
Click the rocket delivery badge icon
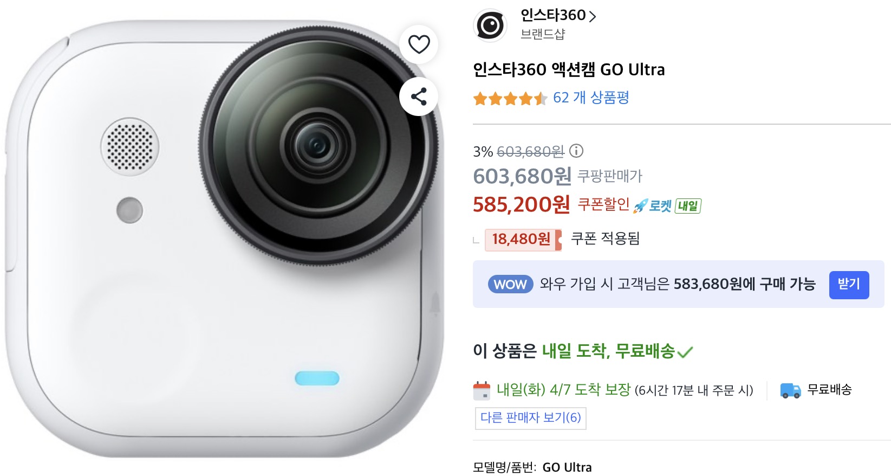coord(641,206)
